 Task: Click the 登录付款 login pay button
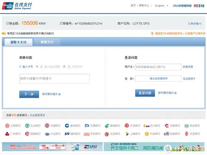point(145,93)
